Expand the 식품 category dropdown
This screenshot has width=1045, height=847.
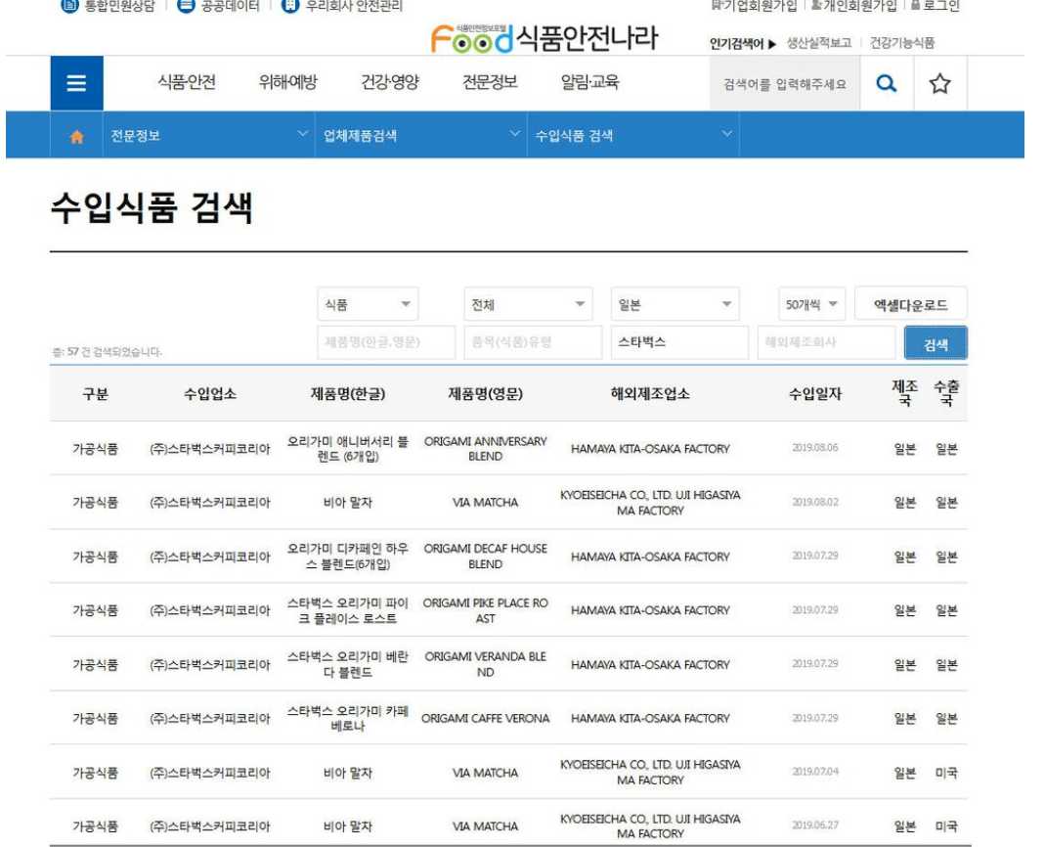[368, 305]
